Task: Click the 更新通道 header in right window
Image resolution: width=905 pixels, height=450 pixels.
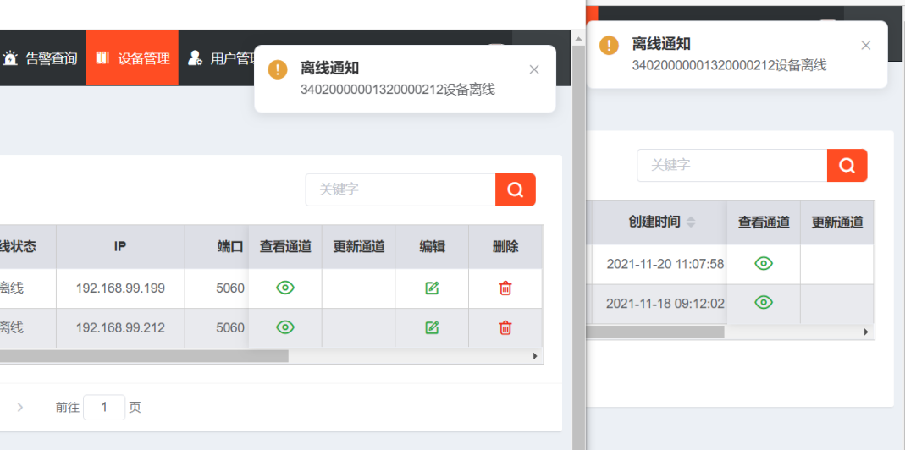Action: coord(837,222)
